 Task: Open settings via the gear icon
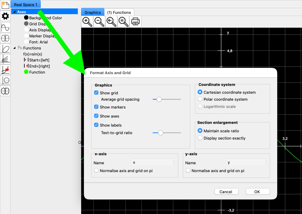5,16
